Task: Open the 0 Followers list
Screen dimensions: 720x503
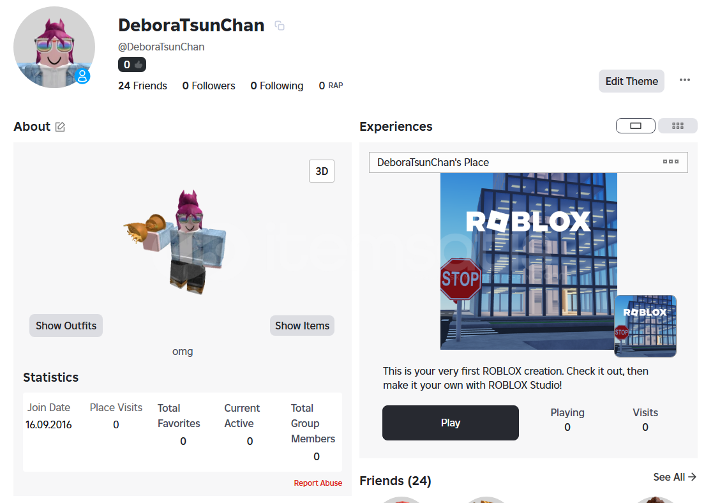Action: [209, 86]
